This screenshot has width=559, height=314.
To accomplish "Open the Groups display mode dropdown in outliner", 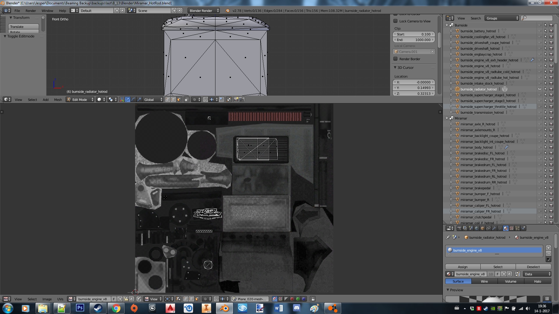I will pyautogui.click(x=502, y=18).
